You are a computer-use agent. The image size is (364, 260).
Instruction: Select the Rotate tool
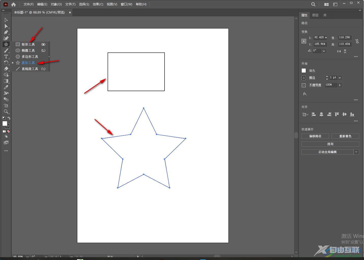click(x=6, y=63)
